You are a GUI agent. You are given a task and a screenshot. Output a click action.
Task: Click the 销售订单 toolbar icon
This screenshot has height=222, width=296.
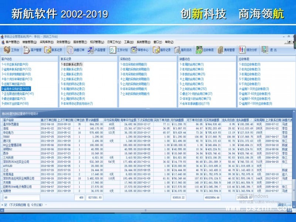coord(76,50)
